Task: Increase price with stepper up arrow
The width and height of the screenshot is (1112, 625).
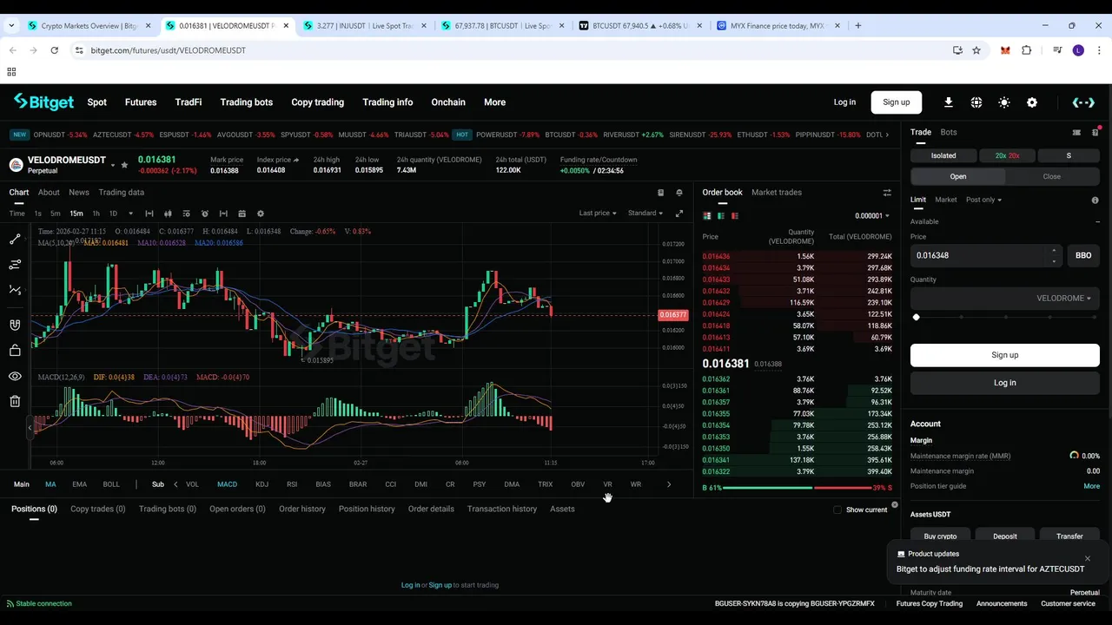Action: [x=1055, y=251]
